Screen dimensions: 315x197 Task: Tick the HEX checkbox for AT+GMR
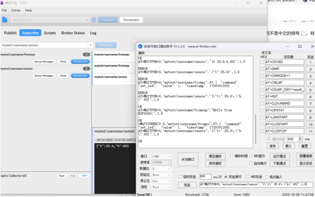(262, 69)
